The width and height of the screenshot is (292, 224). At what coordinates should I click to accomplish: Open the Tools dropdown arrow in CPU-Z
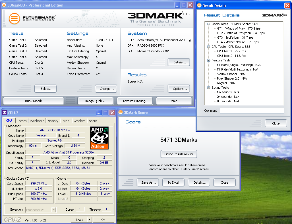point(89,220)
